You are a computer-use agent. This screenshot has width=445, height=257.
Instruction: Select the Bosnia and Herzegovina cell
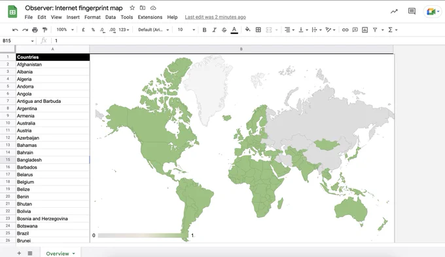53,218
